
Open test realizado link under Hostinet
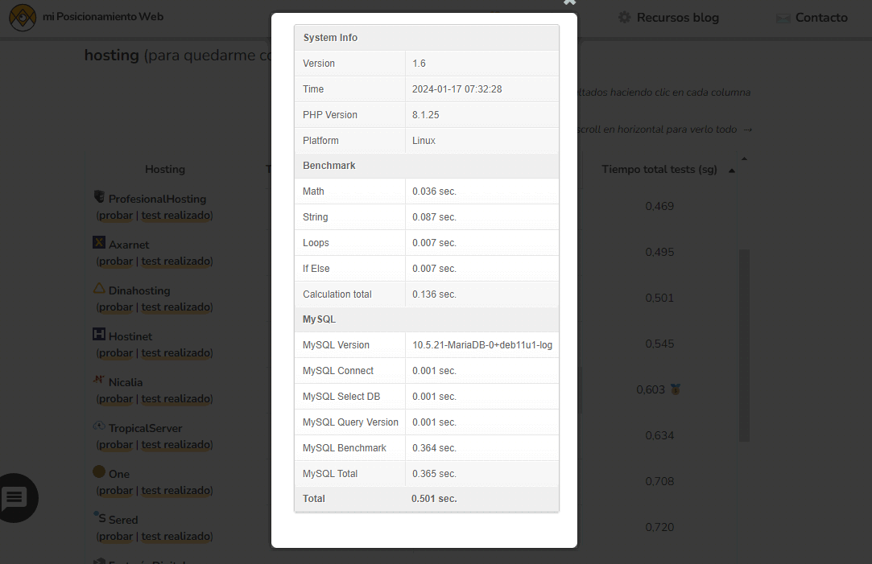[176, 353]
